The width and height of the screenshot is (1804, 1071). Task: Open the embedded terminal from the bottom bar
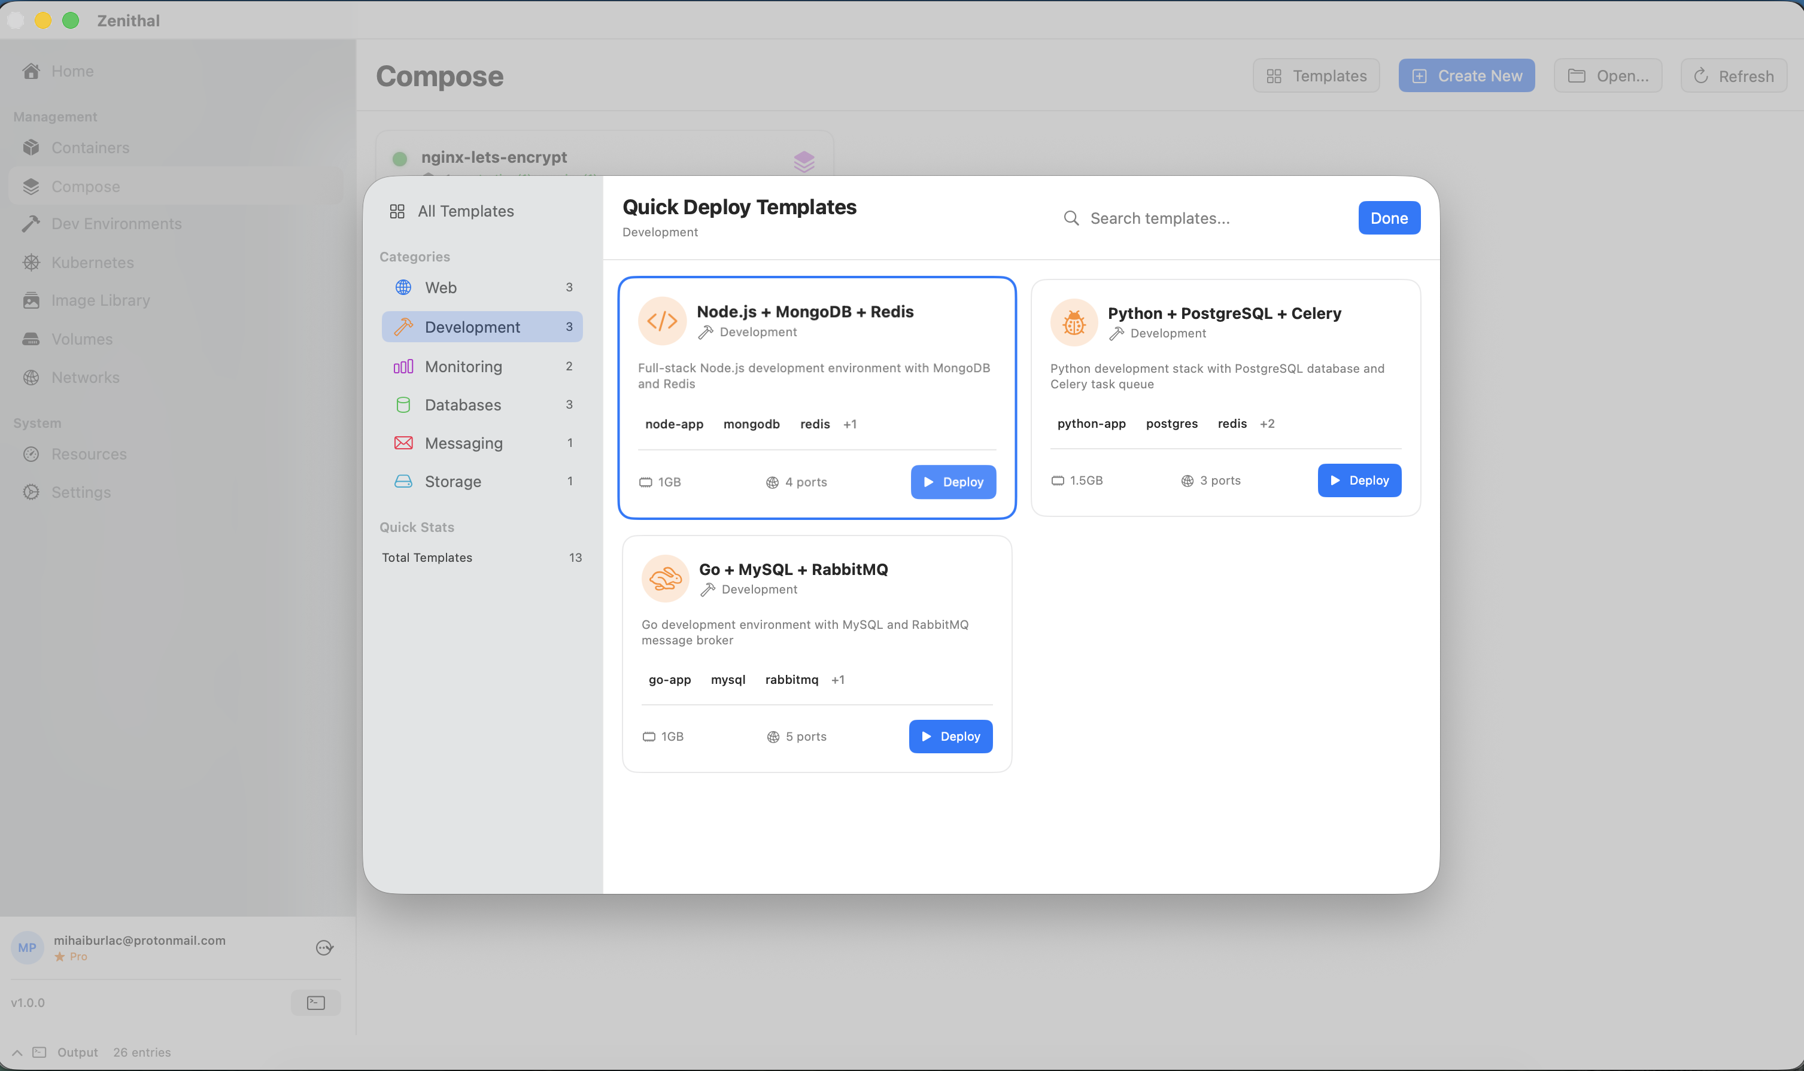click(315, 1002)
